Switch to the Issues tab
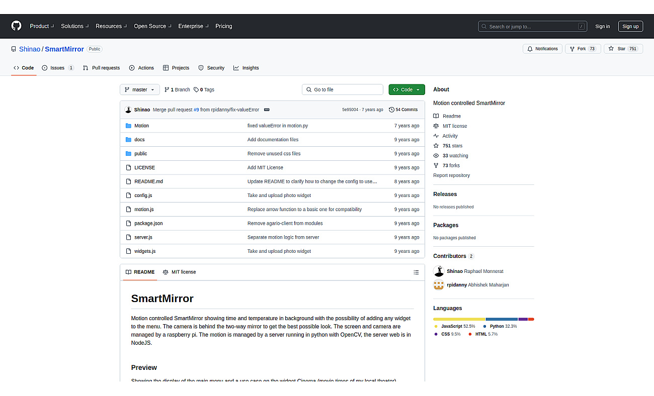The height and width of the screenshot is (396, 654). coord(57,68)
